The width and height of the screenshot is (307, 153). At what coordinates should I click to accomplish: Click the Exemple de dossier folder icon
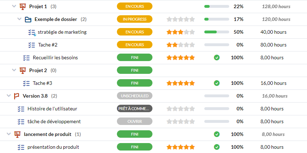pyautogui.click(x=28, y=20)
